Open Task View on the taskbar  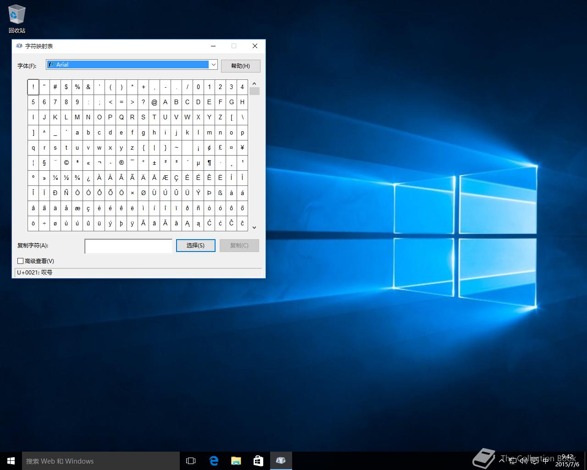[191, 461]
